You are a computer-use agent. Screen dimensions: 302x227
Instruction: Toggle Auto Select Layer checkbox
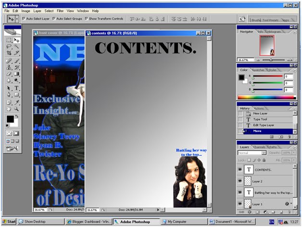(24, 18)
